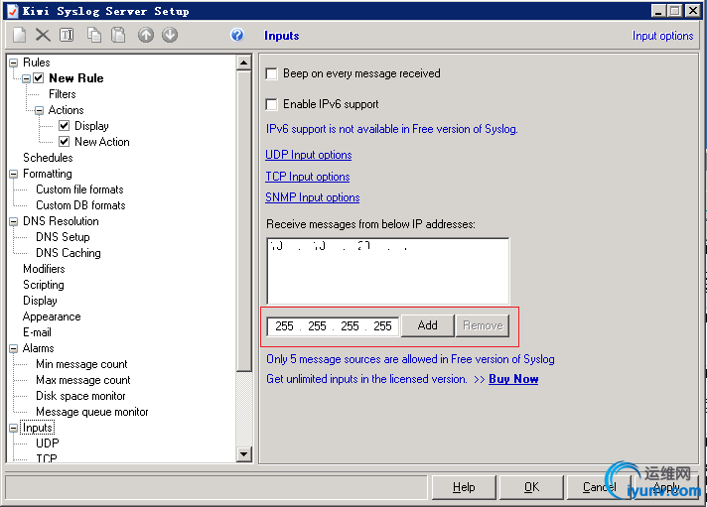Image resolution: width=707 pixels, height=507 pixels.
Task: Select Custom file formats item
Action: tap(79, 190)
